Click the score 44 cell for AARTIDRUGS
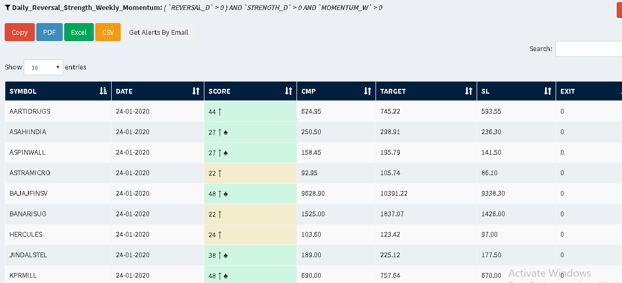The image size is (622, 283). point(250,112)
